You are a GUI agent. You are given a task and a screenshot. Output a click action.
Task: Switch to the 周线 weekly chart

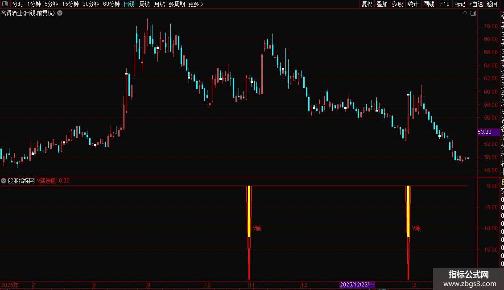[145, 4]
